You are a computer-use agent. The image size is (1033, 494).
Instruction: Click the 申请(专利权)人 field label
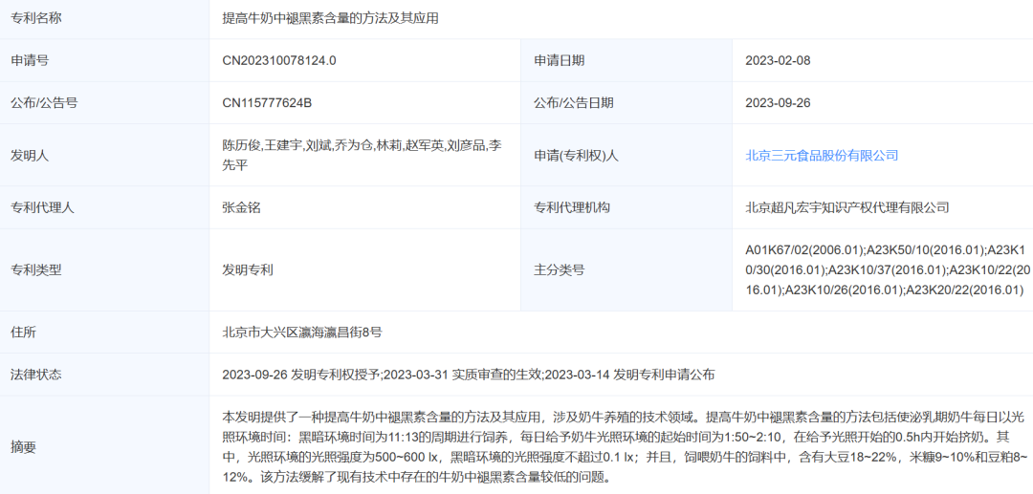(x=577, y=155)
